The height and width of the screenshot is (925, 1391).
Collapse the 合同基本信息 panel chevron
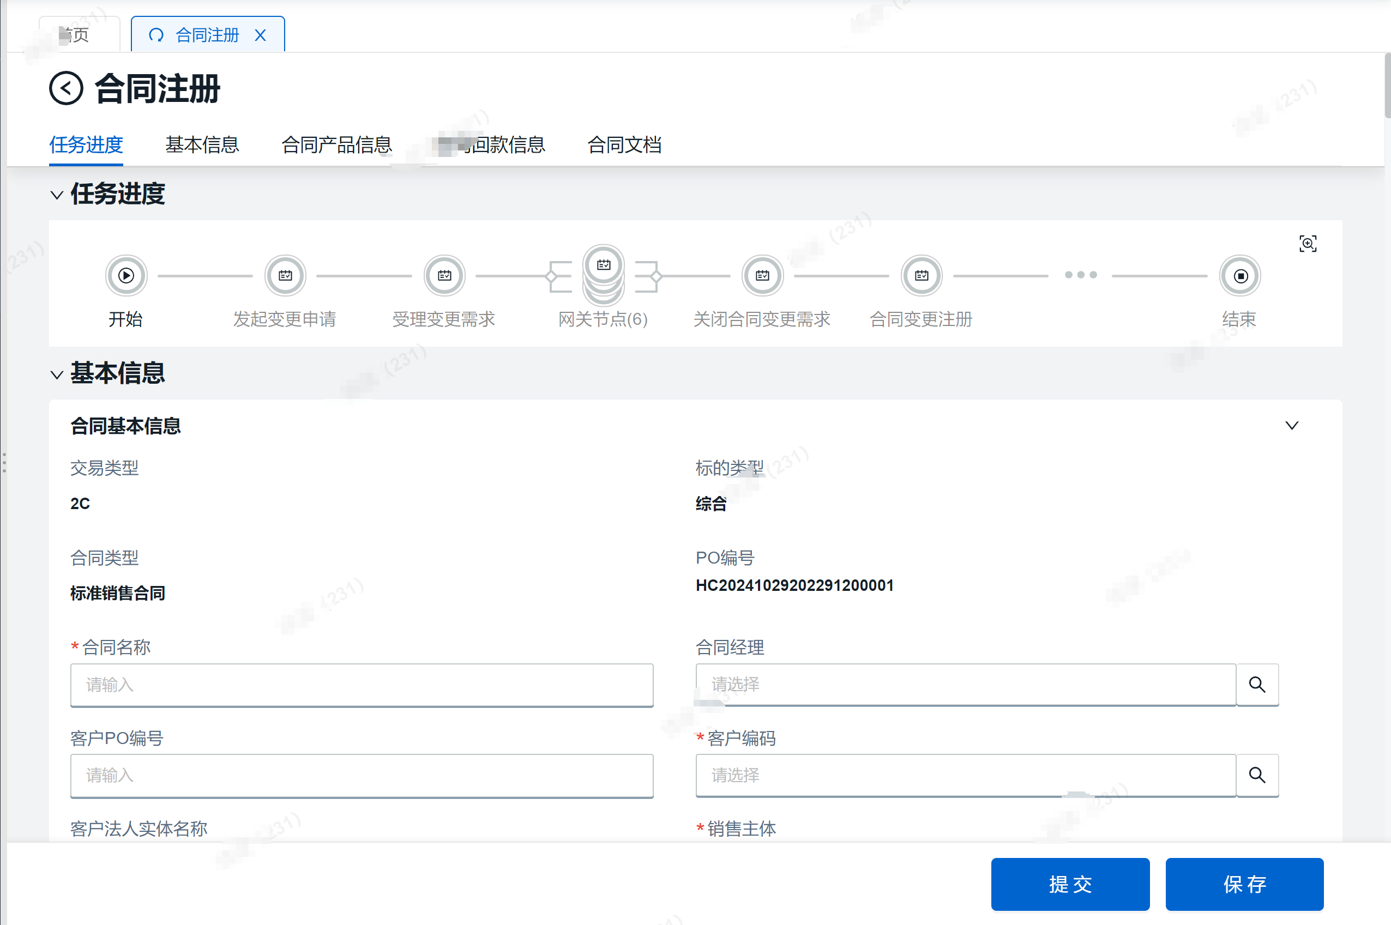tap(1292, 425)
